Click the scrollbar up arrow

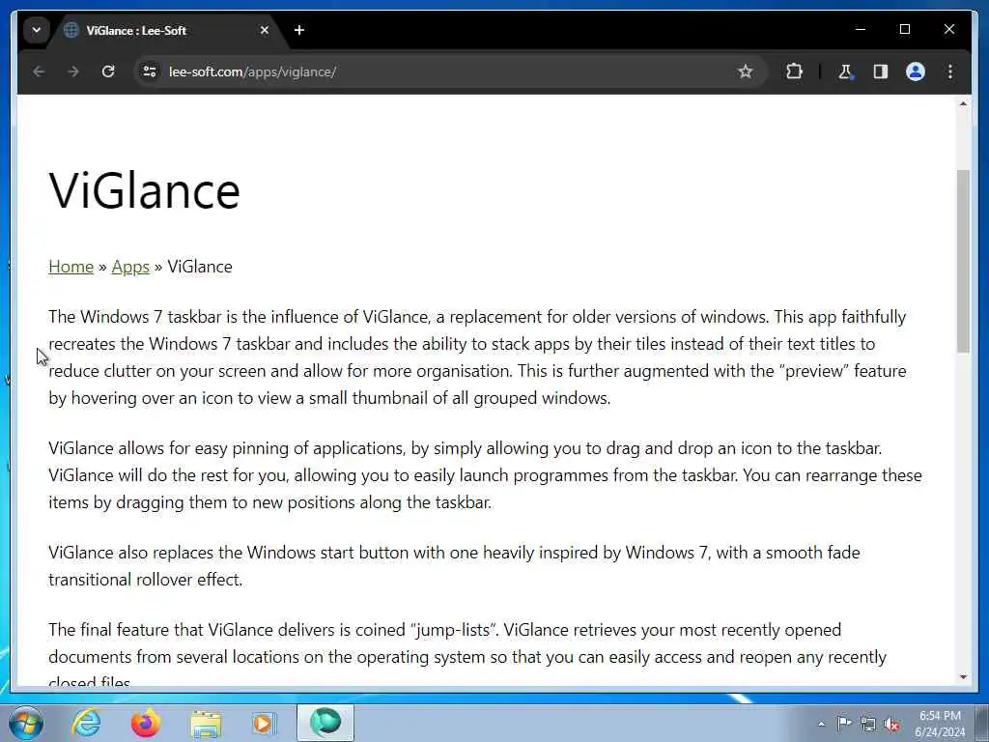pos(963,104)
